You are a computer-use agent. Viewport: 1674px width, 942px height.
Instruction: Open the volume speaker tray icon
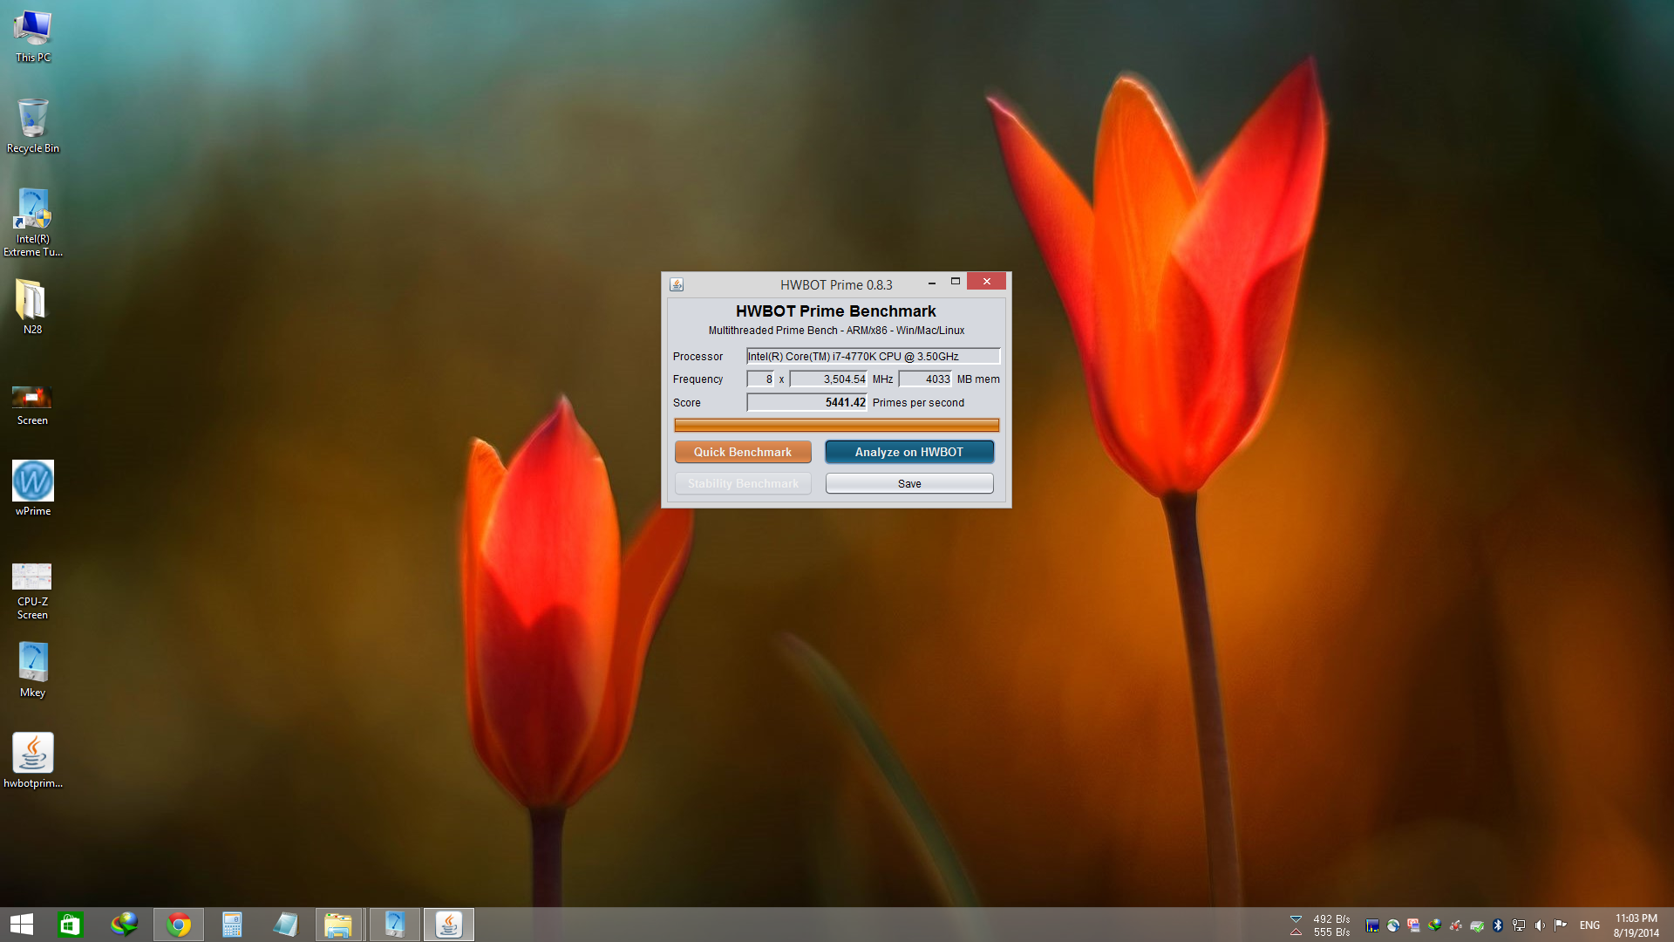point(1540,925)
